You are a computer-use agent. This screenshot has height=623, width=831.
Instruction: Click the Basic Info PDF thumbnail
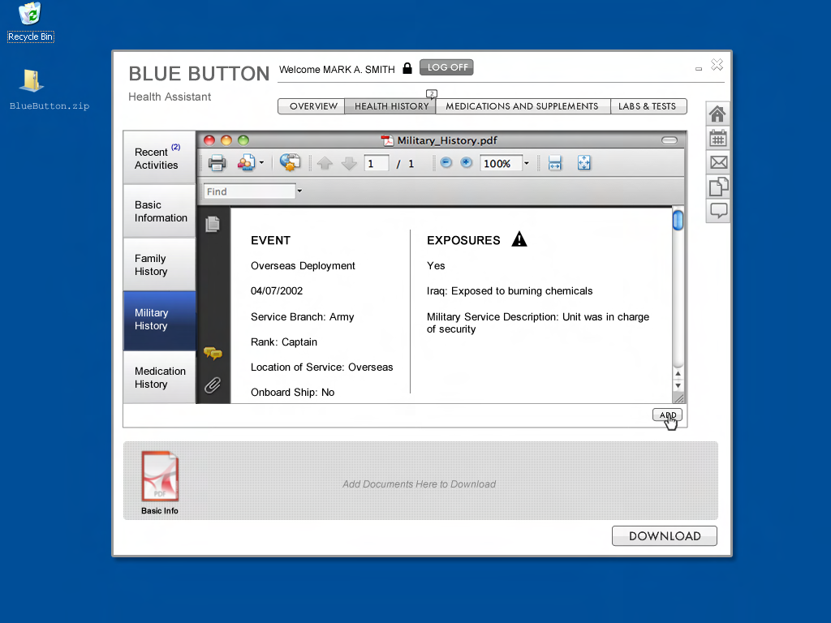point(159,477)
